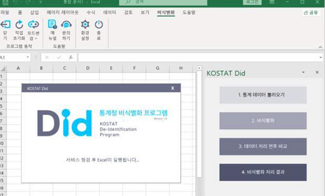Switch to the 데이터 tab
Screen dimensions: 325x196
pyautogui.click(x=110, y=12)
